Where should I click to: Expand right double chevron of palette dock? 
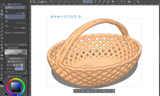(x=28, y=1)
